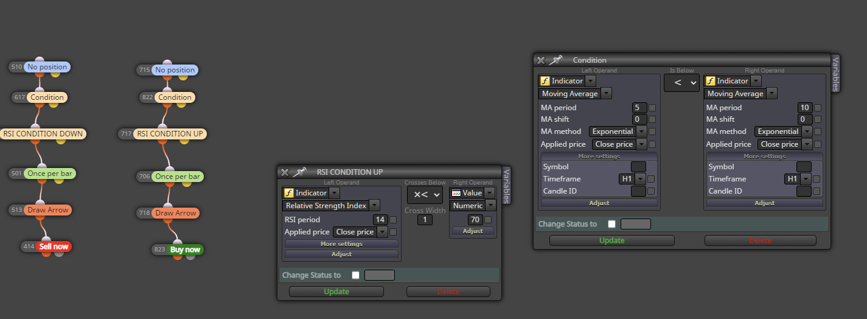The width and height of the screenshot is (867, 319).
Task: Click left operand MA period field showing 5
Action: (639, 108)
